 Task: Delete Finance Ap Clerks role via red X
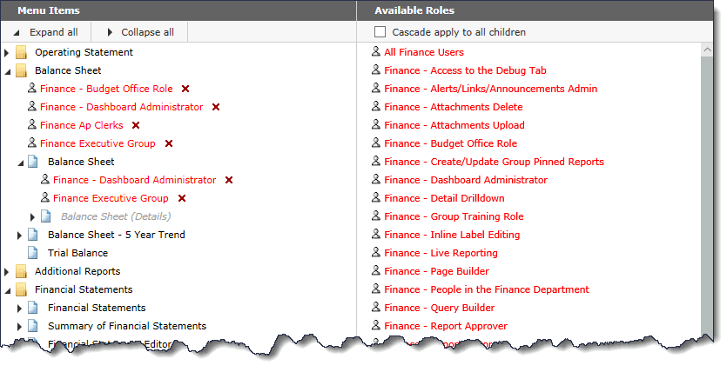coord(136,125)
